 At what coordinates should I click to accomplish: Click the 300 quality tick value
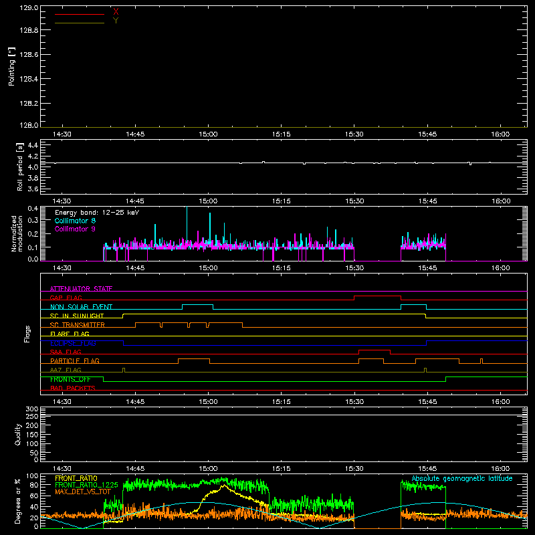[x=32, y=409]
